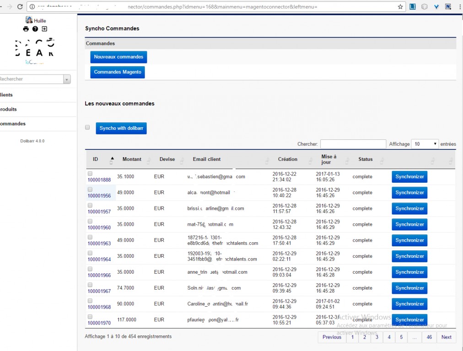Bookmark this page with the star icon
Viewport: 463px width, 351px height.
pyautogui.click(x=400, y=7)
